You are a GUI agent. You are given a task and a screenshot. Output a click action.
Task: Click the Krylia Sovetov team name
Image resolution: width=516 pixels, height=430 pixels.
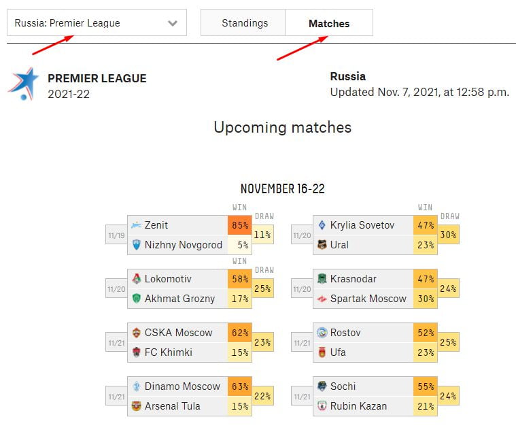coord(362,225)
